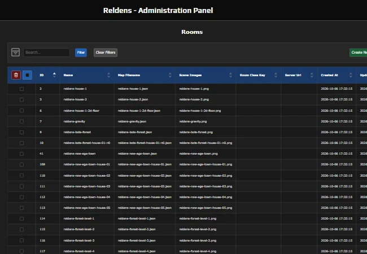Click the reldens-bots-forest name cell
Viewport: 367px width, 254px height.
tap(87, 132)
